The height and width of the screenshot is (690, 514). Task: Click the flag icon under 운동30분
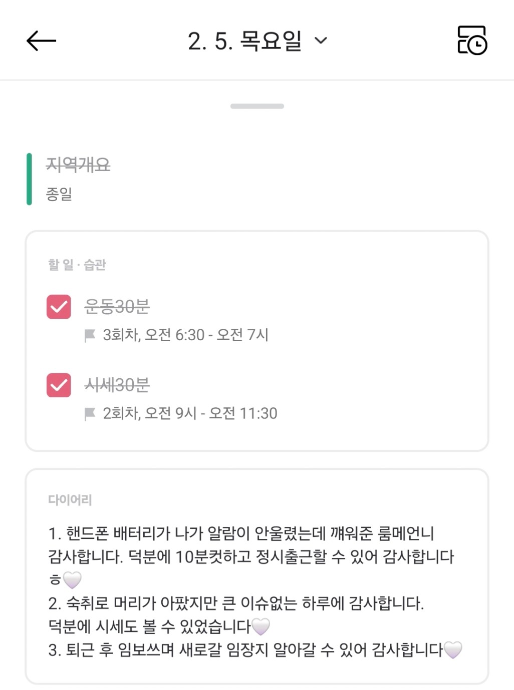[x=90, y=335]
